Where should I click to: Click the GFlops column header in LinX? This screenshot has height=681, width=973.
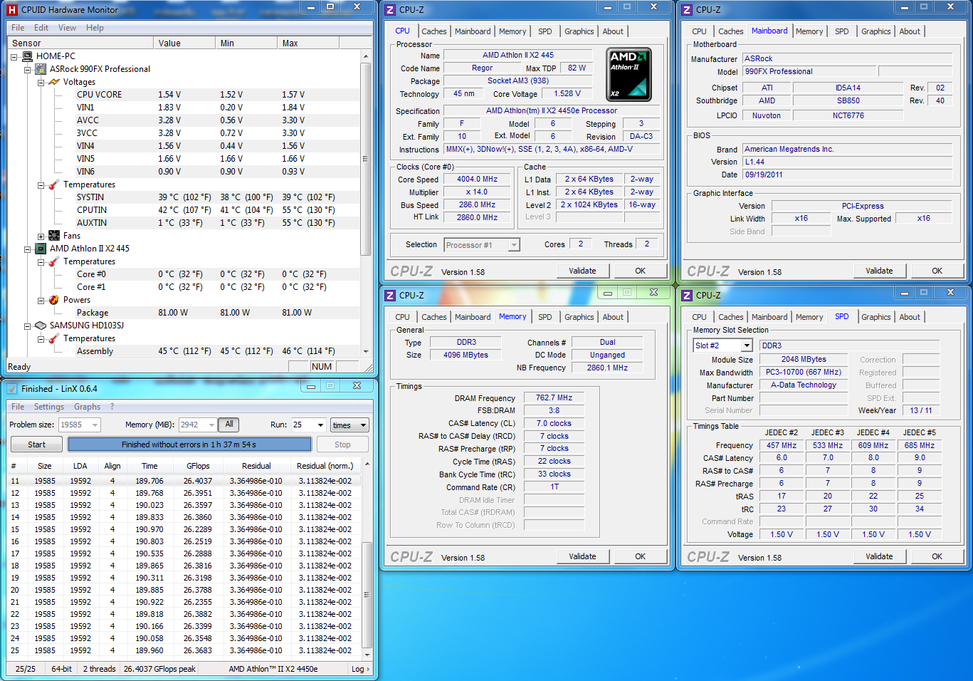click(x=198, y=466)
